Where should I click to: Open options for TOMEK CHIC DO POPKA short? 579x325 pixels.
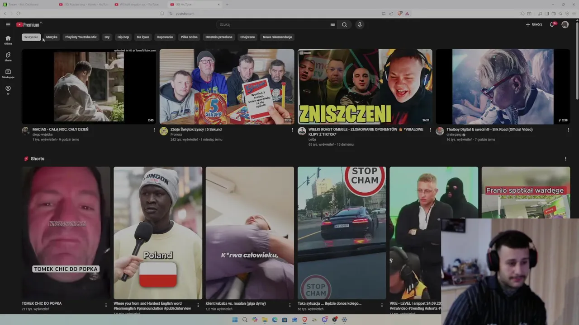coord(106,305)
